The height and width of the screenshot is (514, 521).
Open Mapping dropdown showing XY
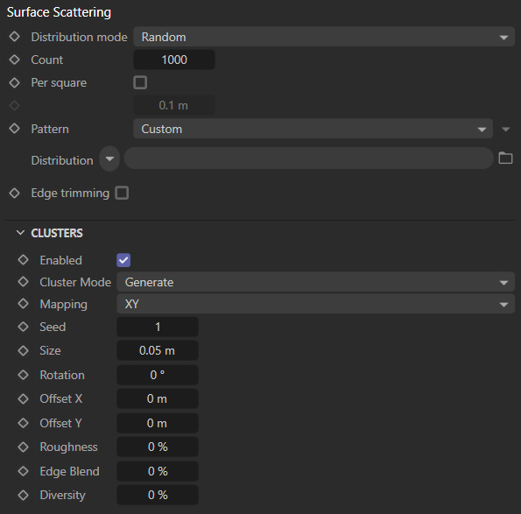tap(315, 304)
